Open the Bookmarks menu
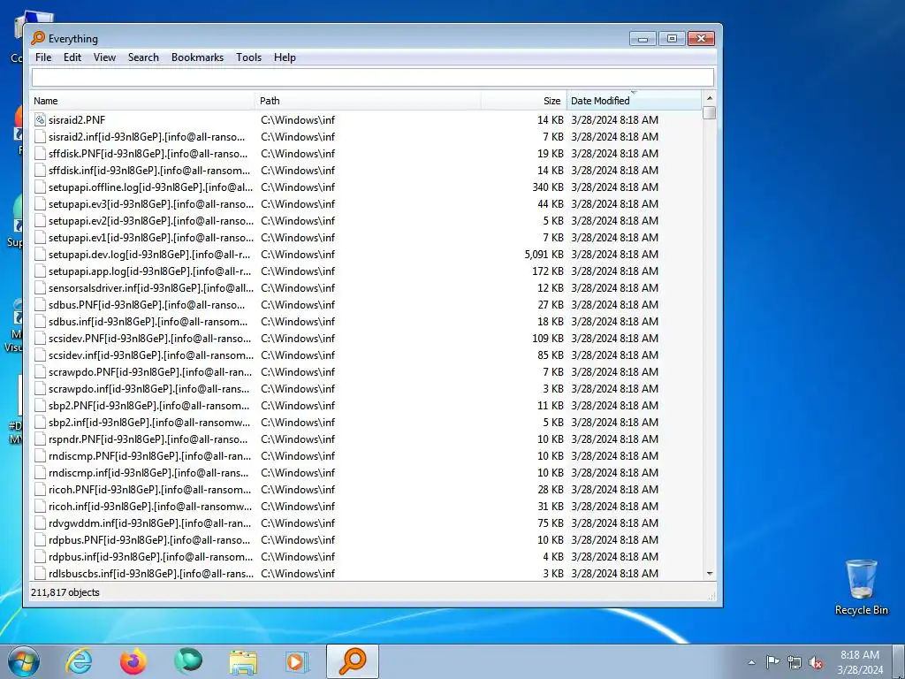Image resolution: width=905 pixels, height=679 pixels. 197,57
